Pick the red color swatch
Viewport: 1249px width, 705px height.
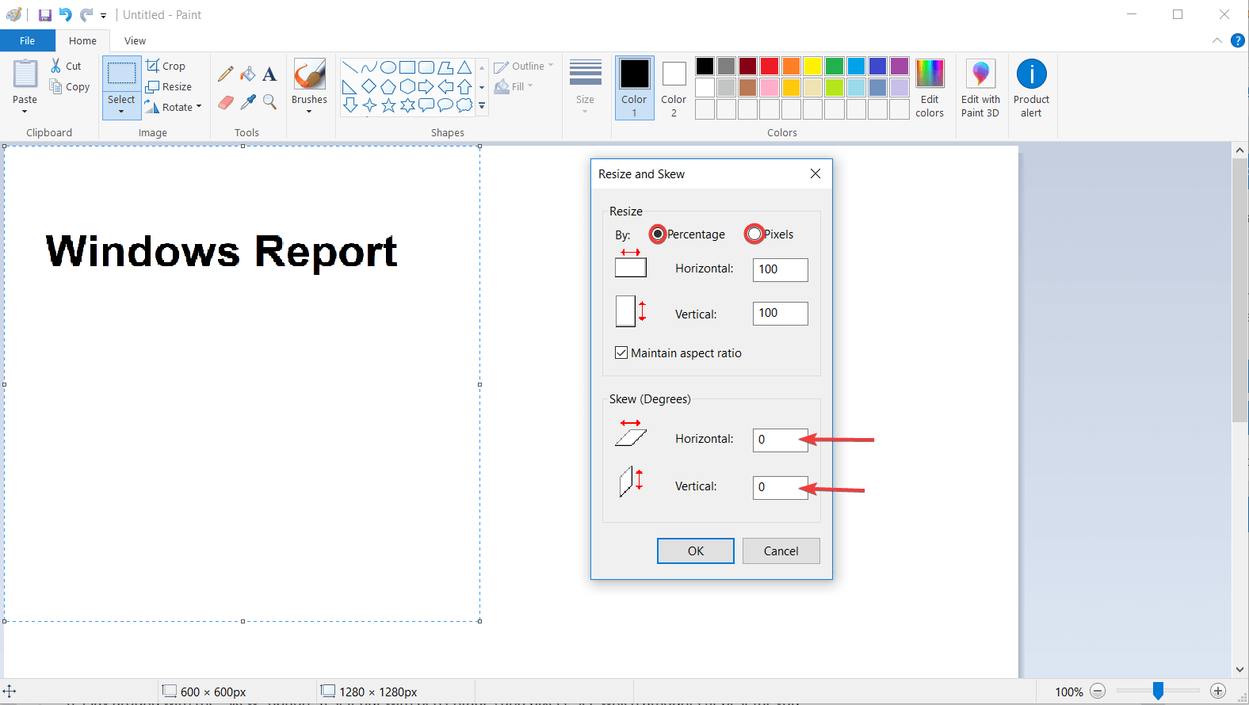(x=769, y=66)
